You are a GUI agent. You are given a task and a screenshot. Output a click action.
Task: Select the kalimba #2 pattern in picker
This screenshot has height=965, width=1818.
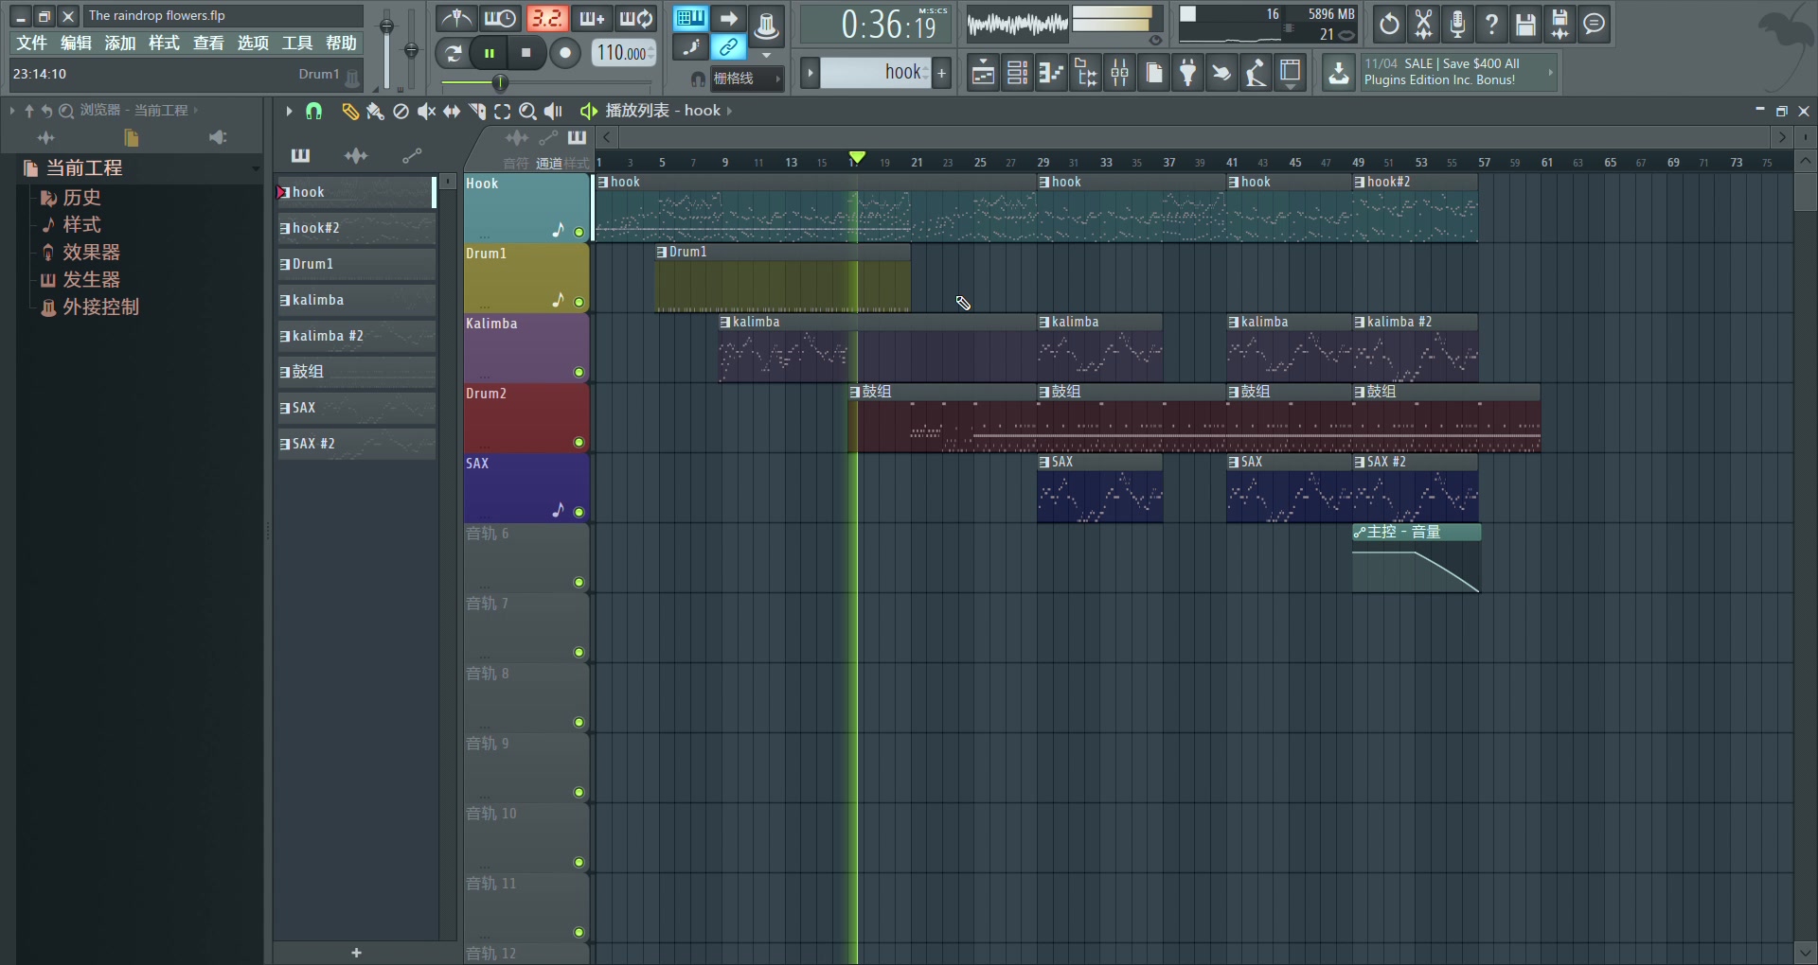(x=356, y=337)
